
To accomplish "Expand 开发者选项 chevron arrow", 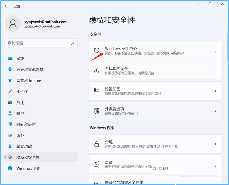I will click(x=215, y=111).
